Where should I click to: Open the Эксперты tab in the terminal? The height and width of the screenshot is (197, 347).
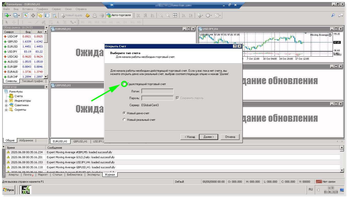[93, 175]
